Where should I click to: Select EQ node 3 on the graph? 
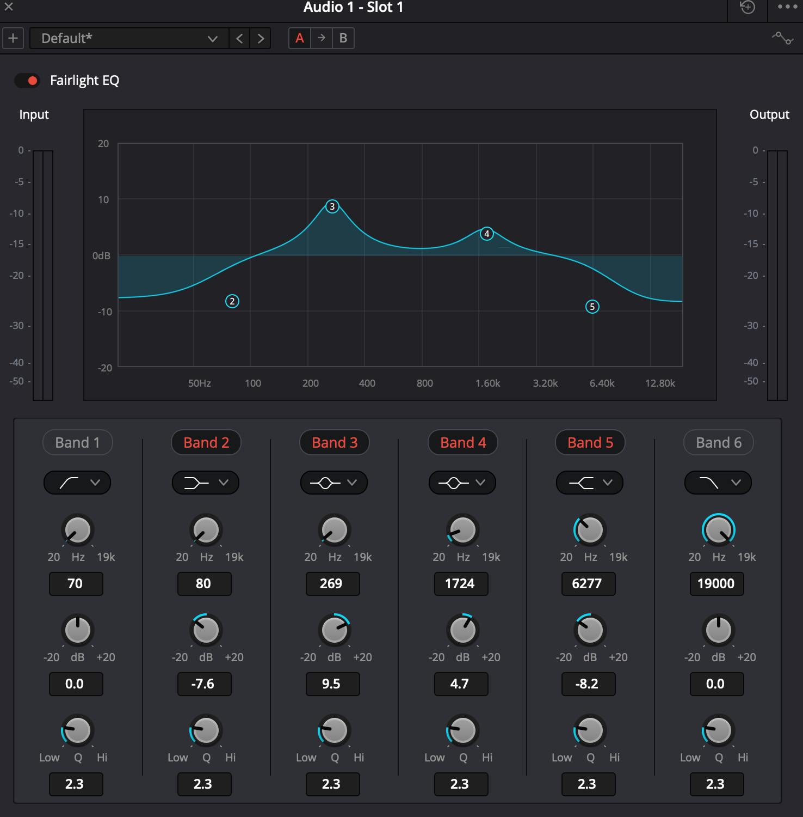pyautogui.click(x=332, y=206)
